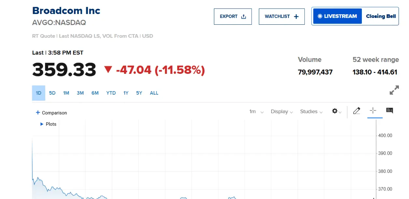Open the Display dropdown menu
Screen dimensions: 409x199
pyautogui.click(x=282, y=112)
